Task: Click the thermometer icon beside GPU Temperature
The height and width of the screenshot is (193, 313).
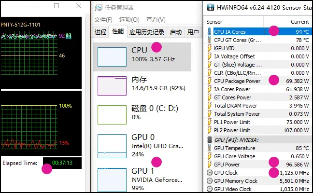Action: (209, 148)
